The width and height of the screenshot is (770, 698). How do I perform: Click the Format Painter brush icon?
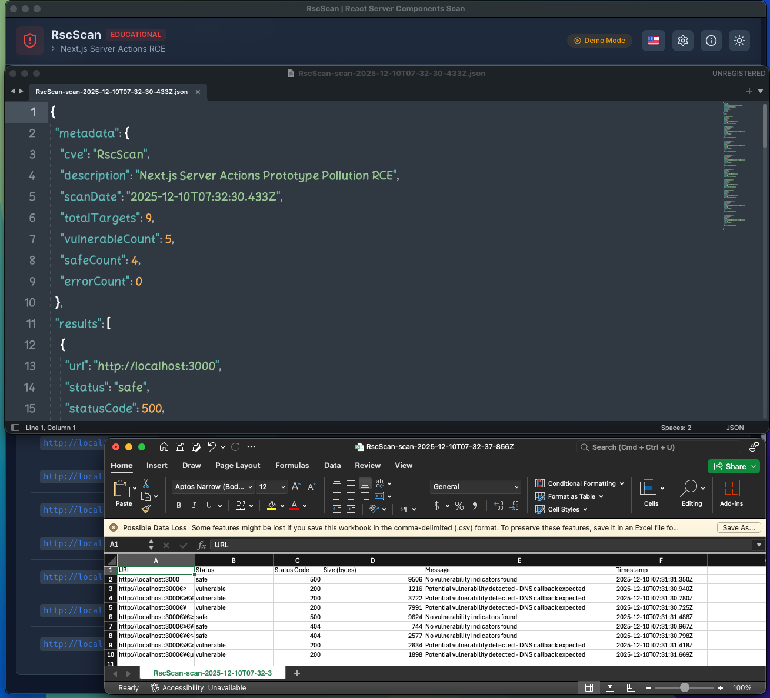(x=146, y=509)
